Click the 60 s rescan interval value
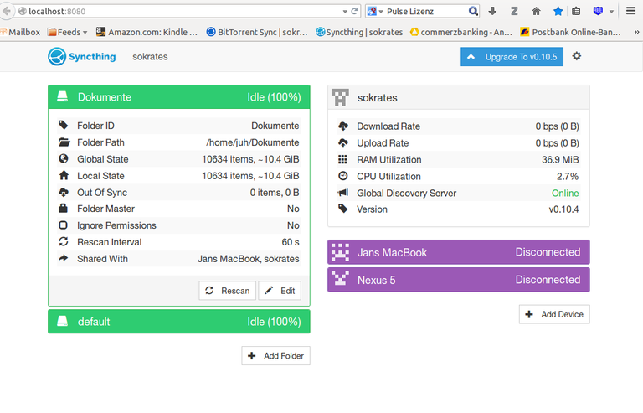The width and height of the screenshot is (643, 413). [x=291, y=242]
